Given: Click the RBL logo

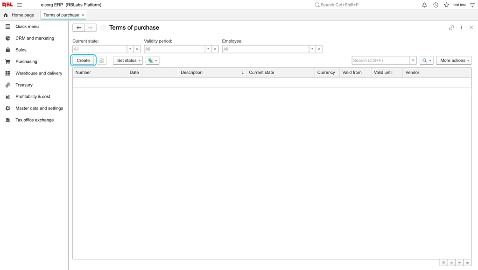Looking at the screenshot, I should coord(7,5).
